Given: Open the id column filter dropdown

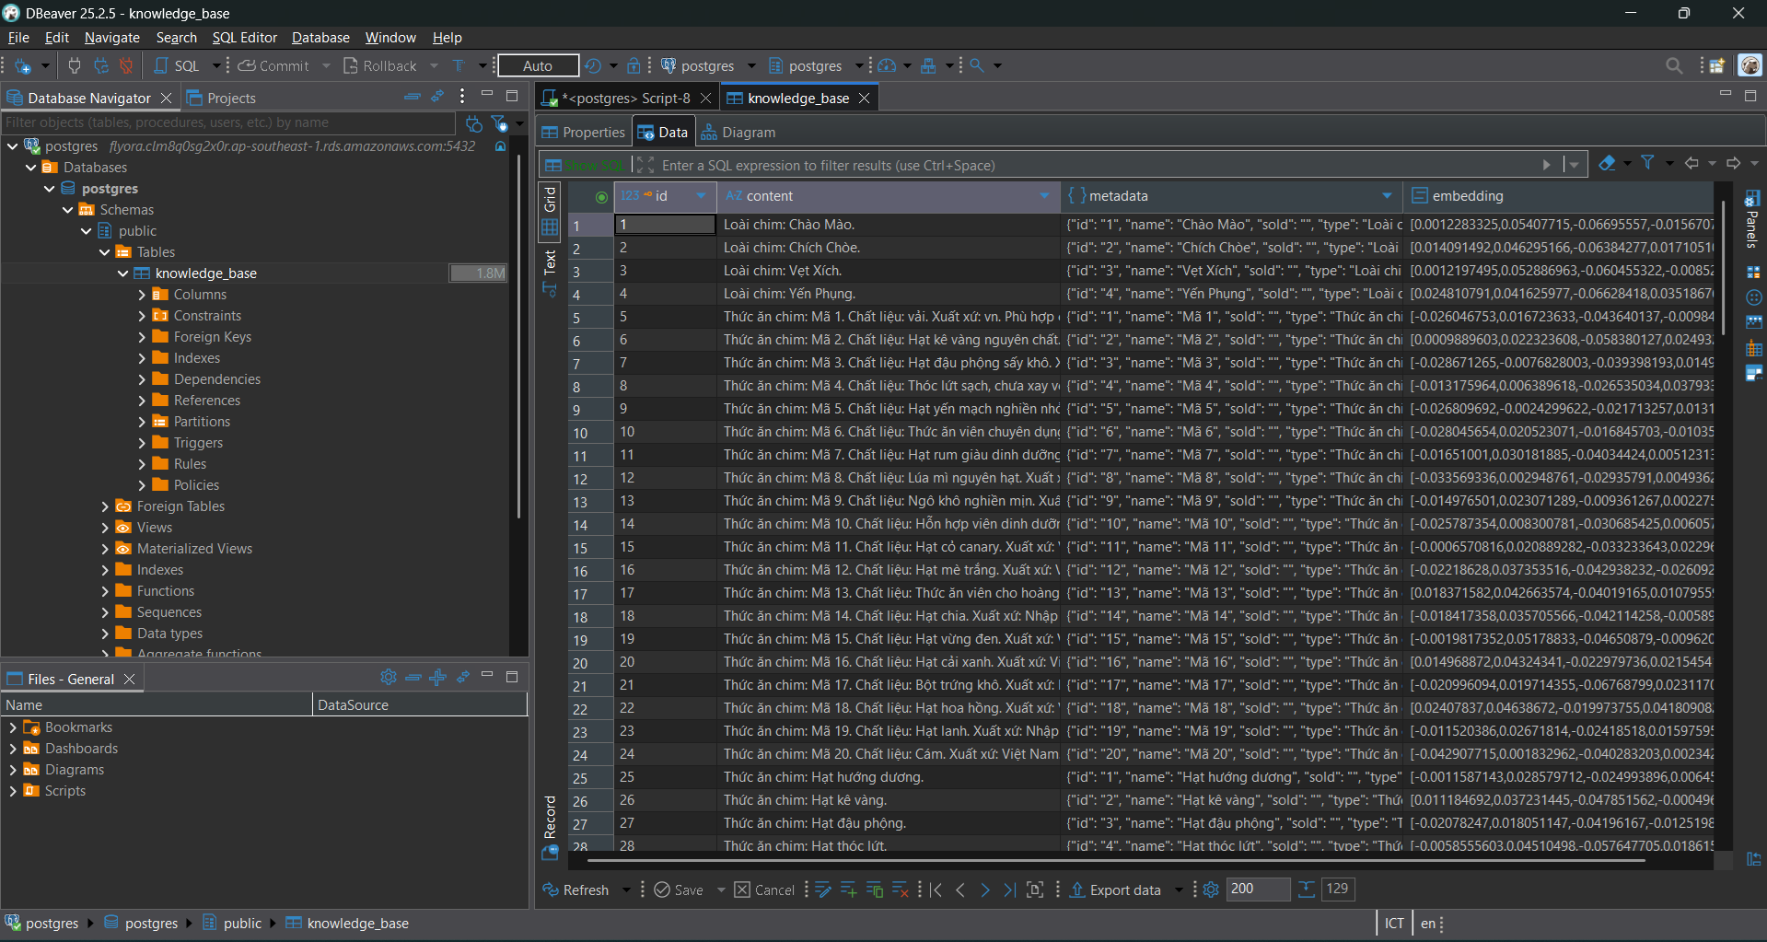Looking at the screenshot, I should tap(701, 196).
